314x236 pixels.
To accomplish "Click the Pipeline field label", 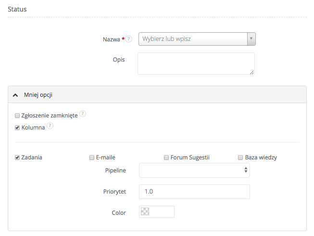I will (x=115, y=170).
